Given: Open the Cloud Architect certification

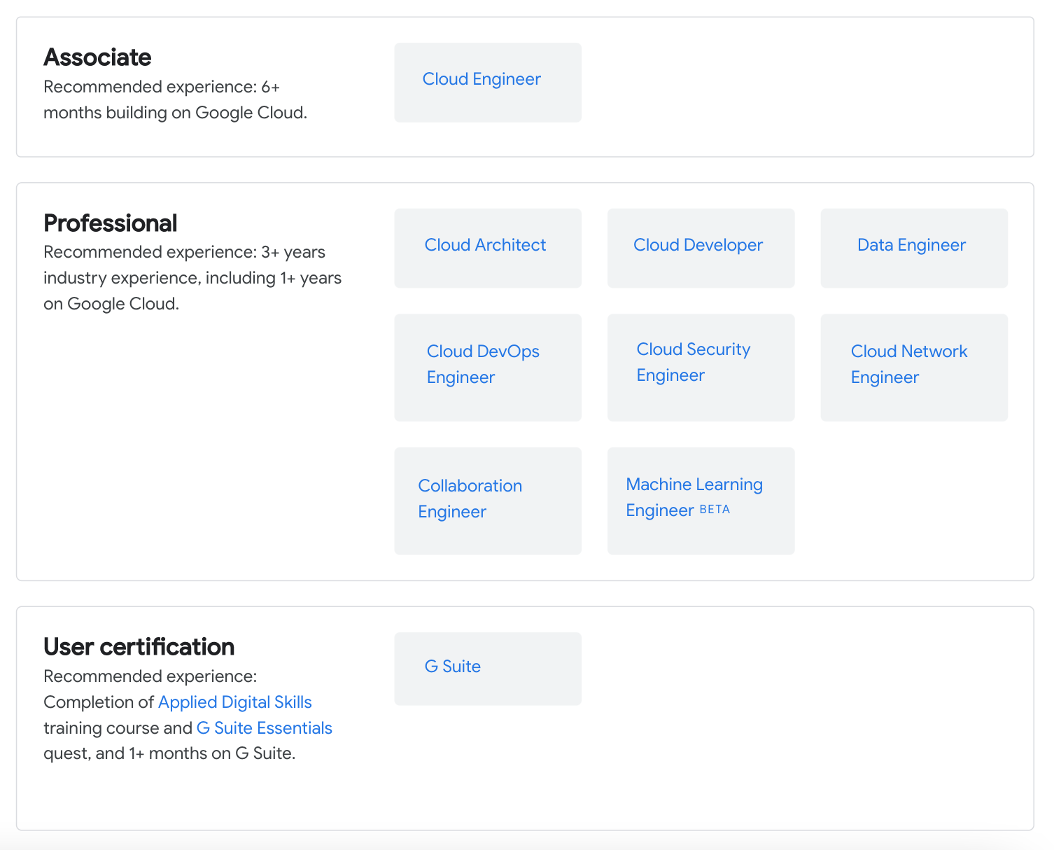Looking at the screenshot, I should pos(488,248).
